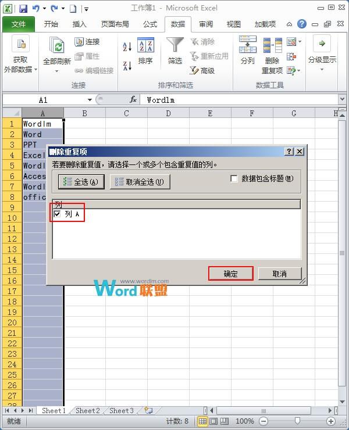Open the Get External Data (获取外部数据) menu
The image size is (349, 430).
tap(20, 54)
